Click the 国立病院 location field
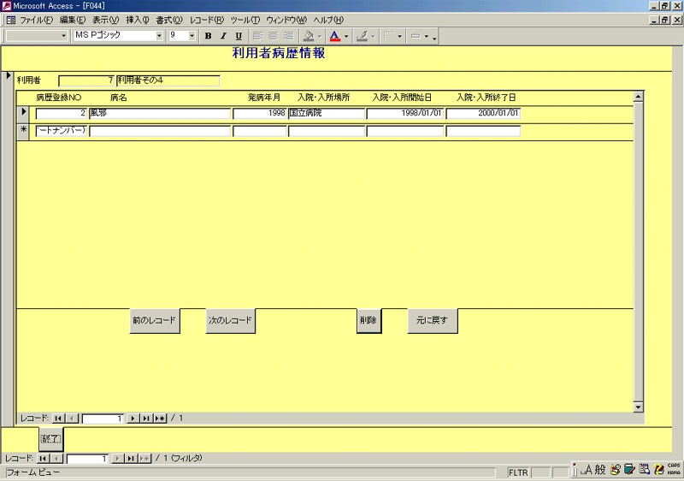Viewport: 684px width, 481px height. [327, 114]
